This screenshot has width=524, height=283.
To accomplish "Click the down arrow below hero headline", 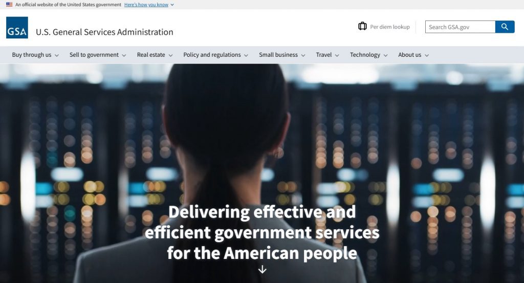I will coord(263,269).
